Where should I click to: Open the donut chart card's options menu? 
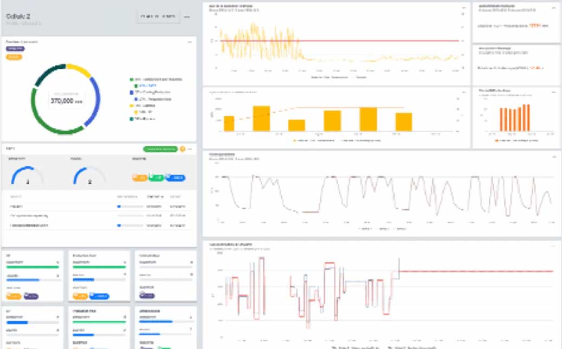pos(190,42)
